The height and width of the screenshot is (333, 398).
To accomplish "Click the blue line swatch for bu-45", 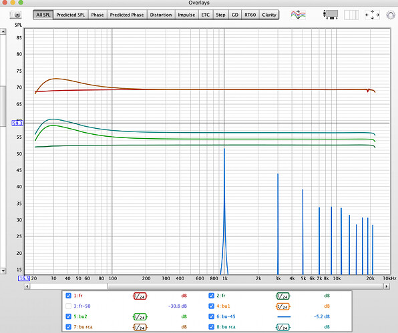I will pyautogui.click(x=284, y=316).
